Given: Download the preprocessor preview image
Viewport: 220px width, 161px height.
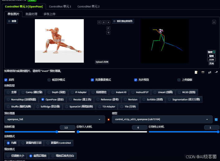Looking at the screenshot, I should [x=214, y=22].
